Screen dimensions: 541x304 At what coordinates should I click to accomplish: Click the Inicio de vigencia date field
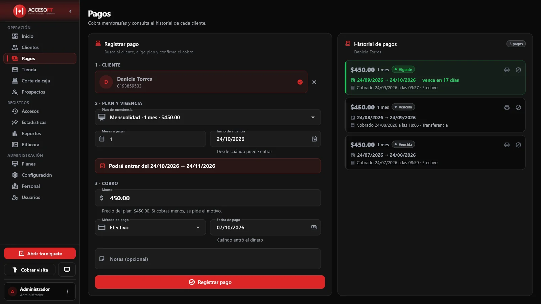(x=265, y=139)
